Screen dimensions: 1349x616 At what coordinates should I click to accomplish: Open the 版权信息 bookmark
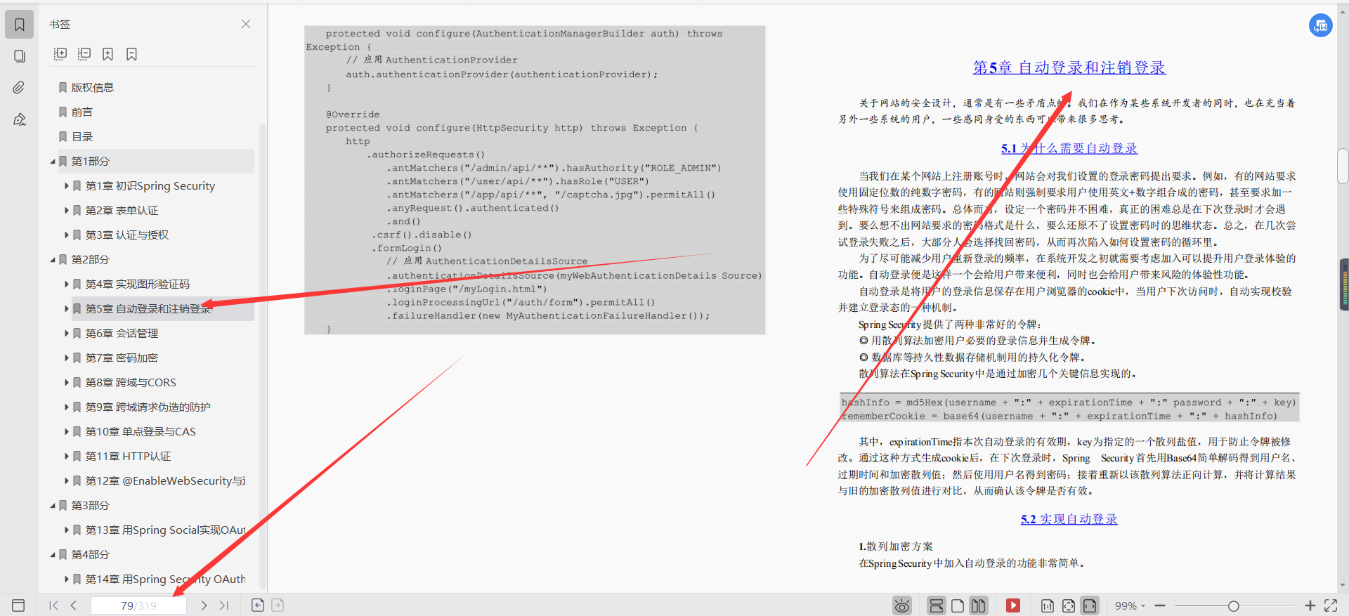(x=92, y=88)
